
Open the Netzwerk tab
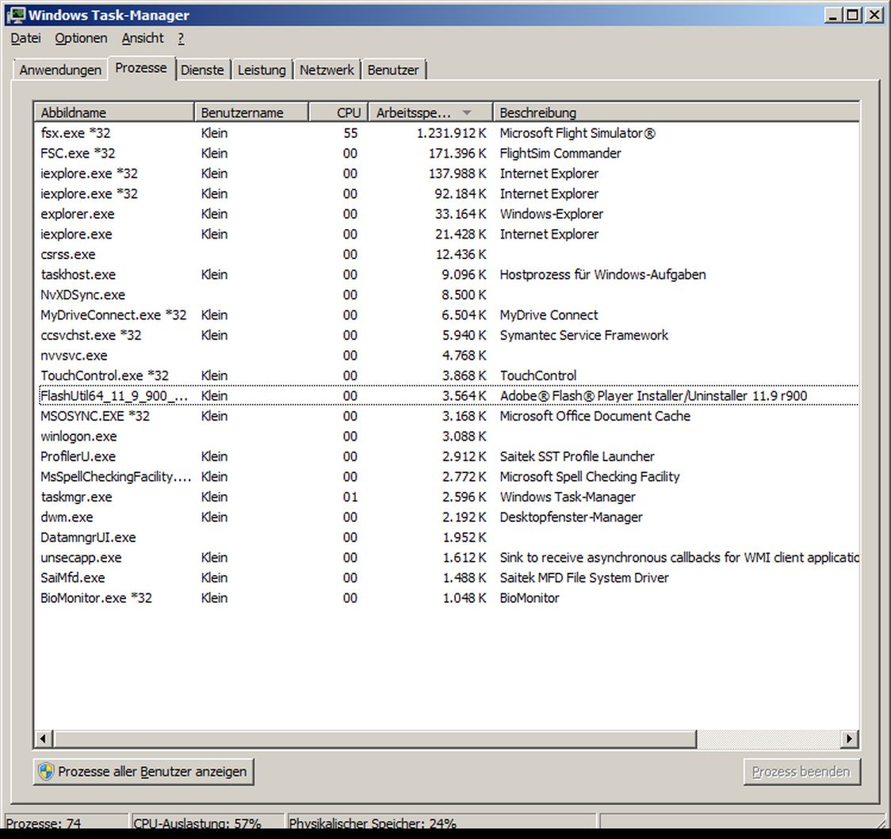(x=327, y=70)
